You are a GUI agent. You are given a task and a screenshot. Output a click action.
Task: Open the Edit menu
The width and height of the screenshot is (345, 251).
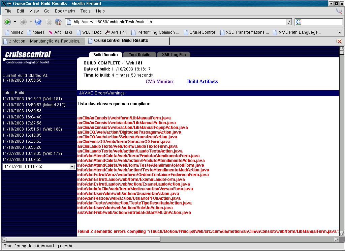coord(21,11)
